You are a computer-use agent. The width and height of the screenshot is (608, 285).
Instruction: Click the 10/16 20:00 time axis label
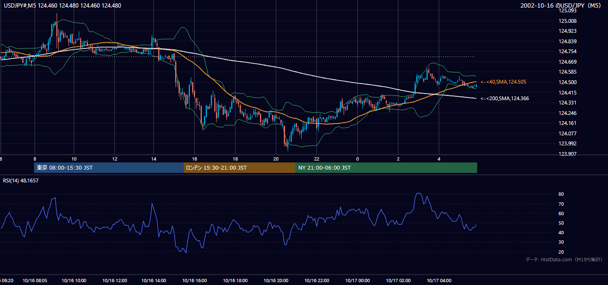[275, 281]
